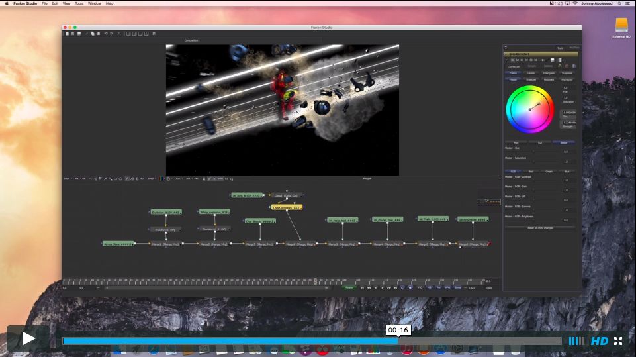
Task: Enter fullscreen in the video player
Action: point(617,341)
